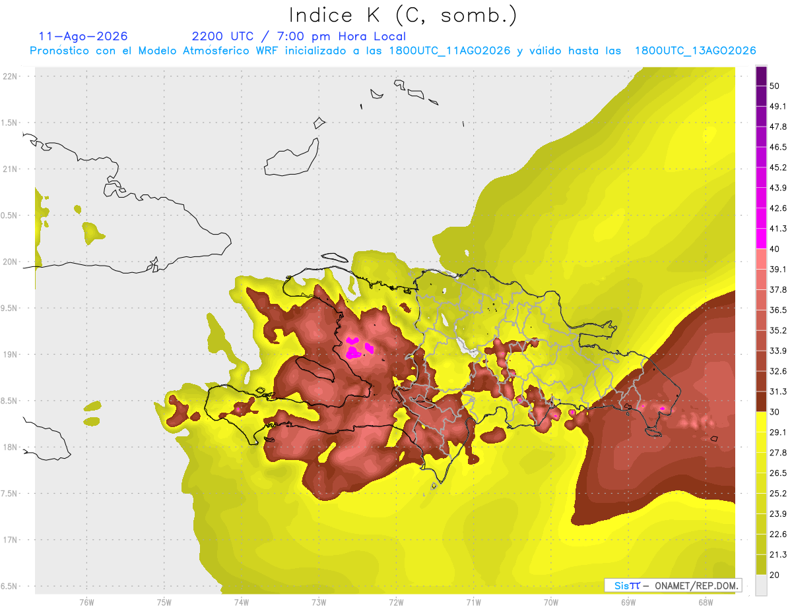Click the "2200 UTC / 7:00 pm Hora Local" time label
Screen dimensions: 792x611
coord(299,36)
